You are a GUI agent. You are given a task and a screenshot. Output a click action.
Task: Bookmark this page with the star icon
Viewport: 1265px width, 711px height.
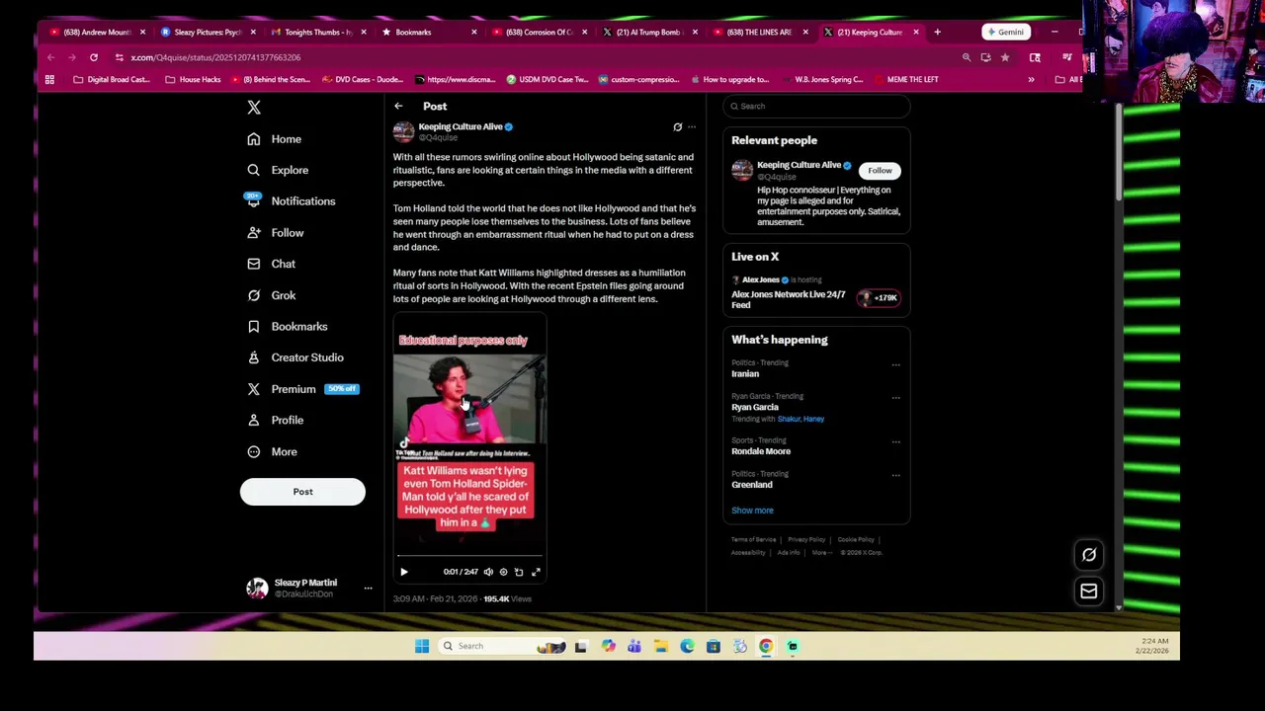[1005, 57]
